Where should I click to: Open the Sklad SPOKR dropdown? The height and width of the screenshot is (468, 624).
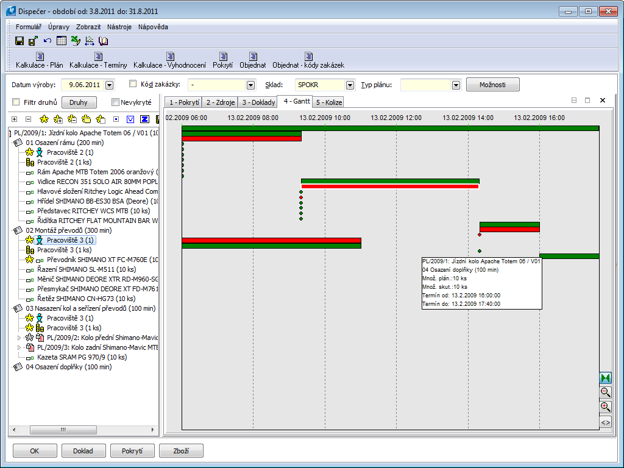(350, 85)
